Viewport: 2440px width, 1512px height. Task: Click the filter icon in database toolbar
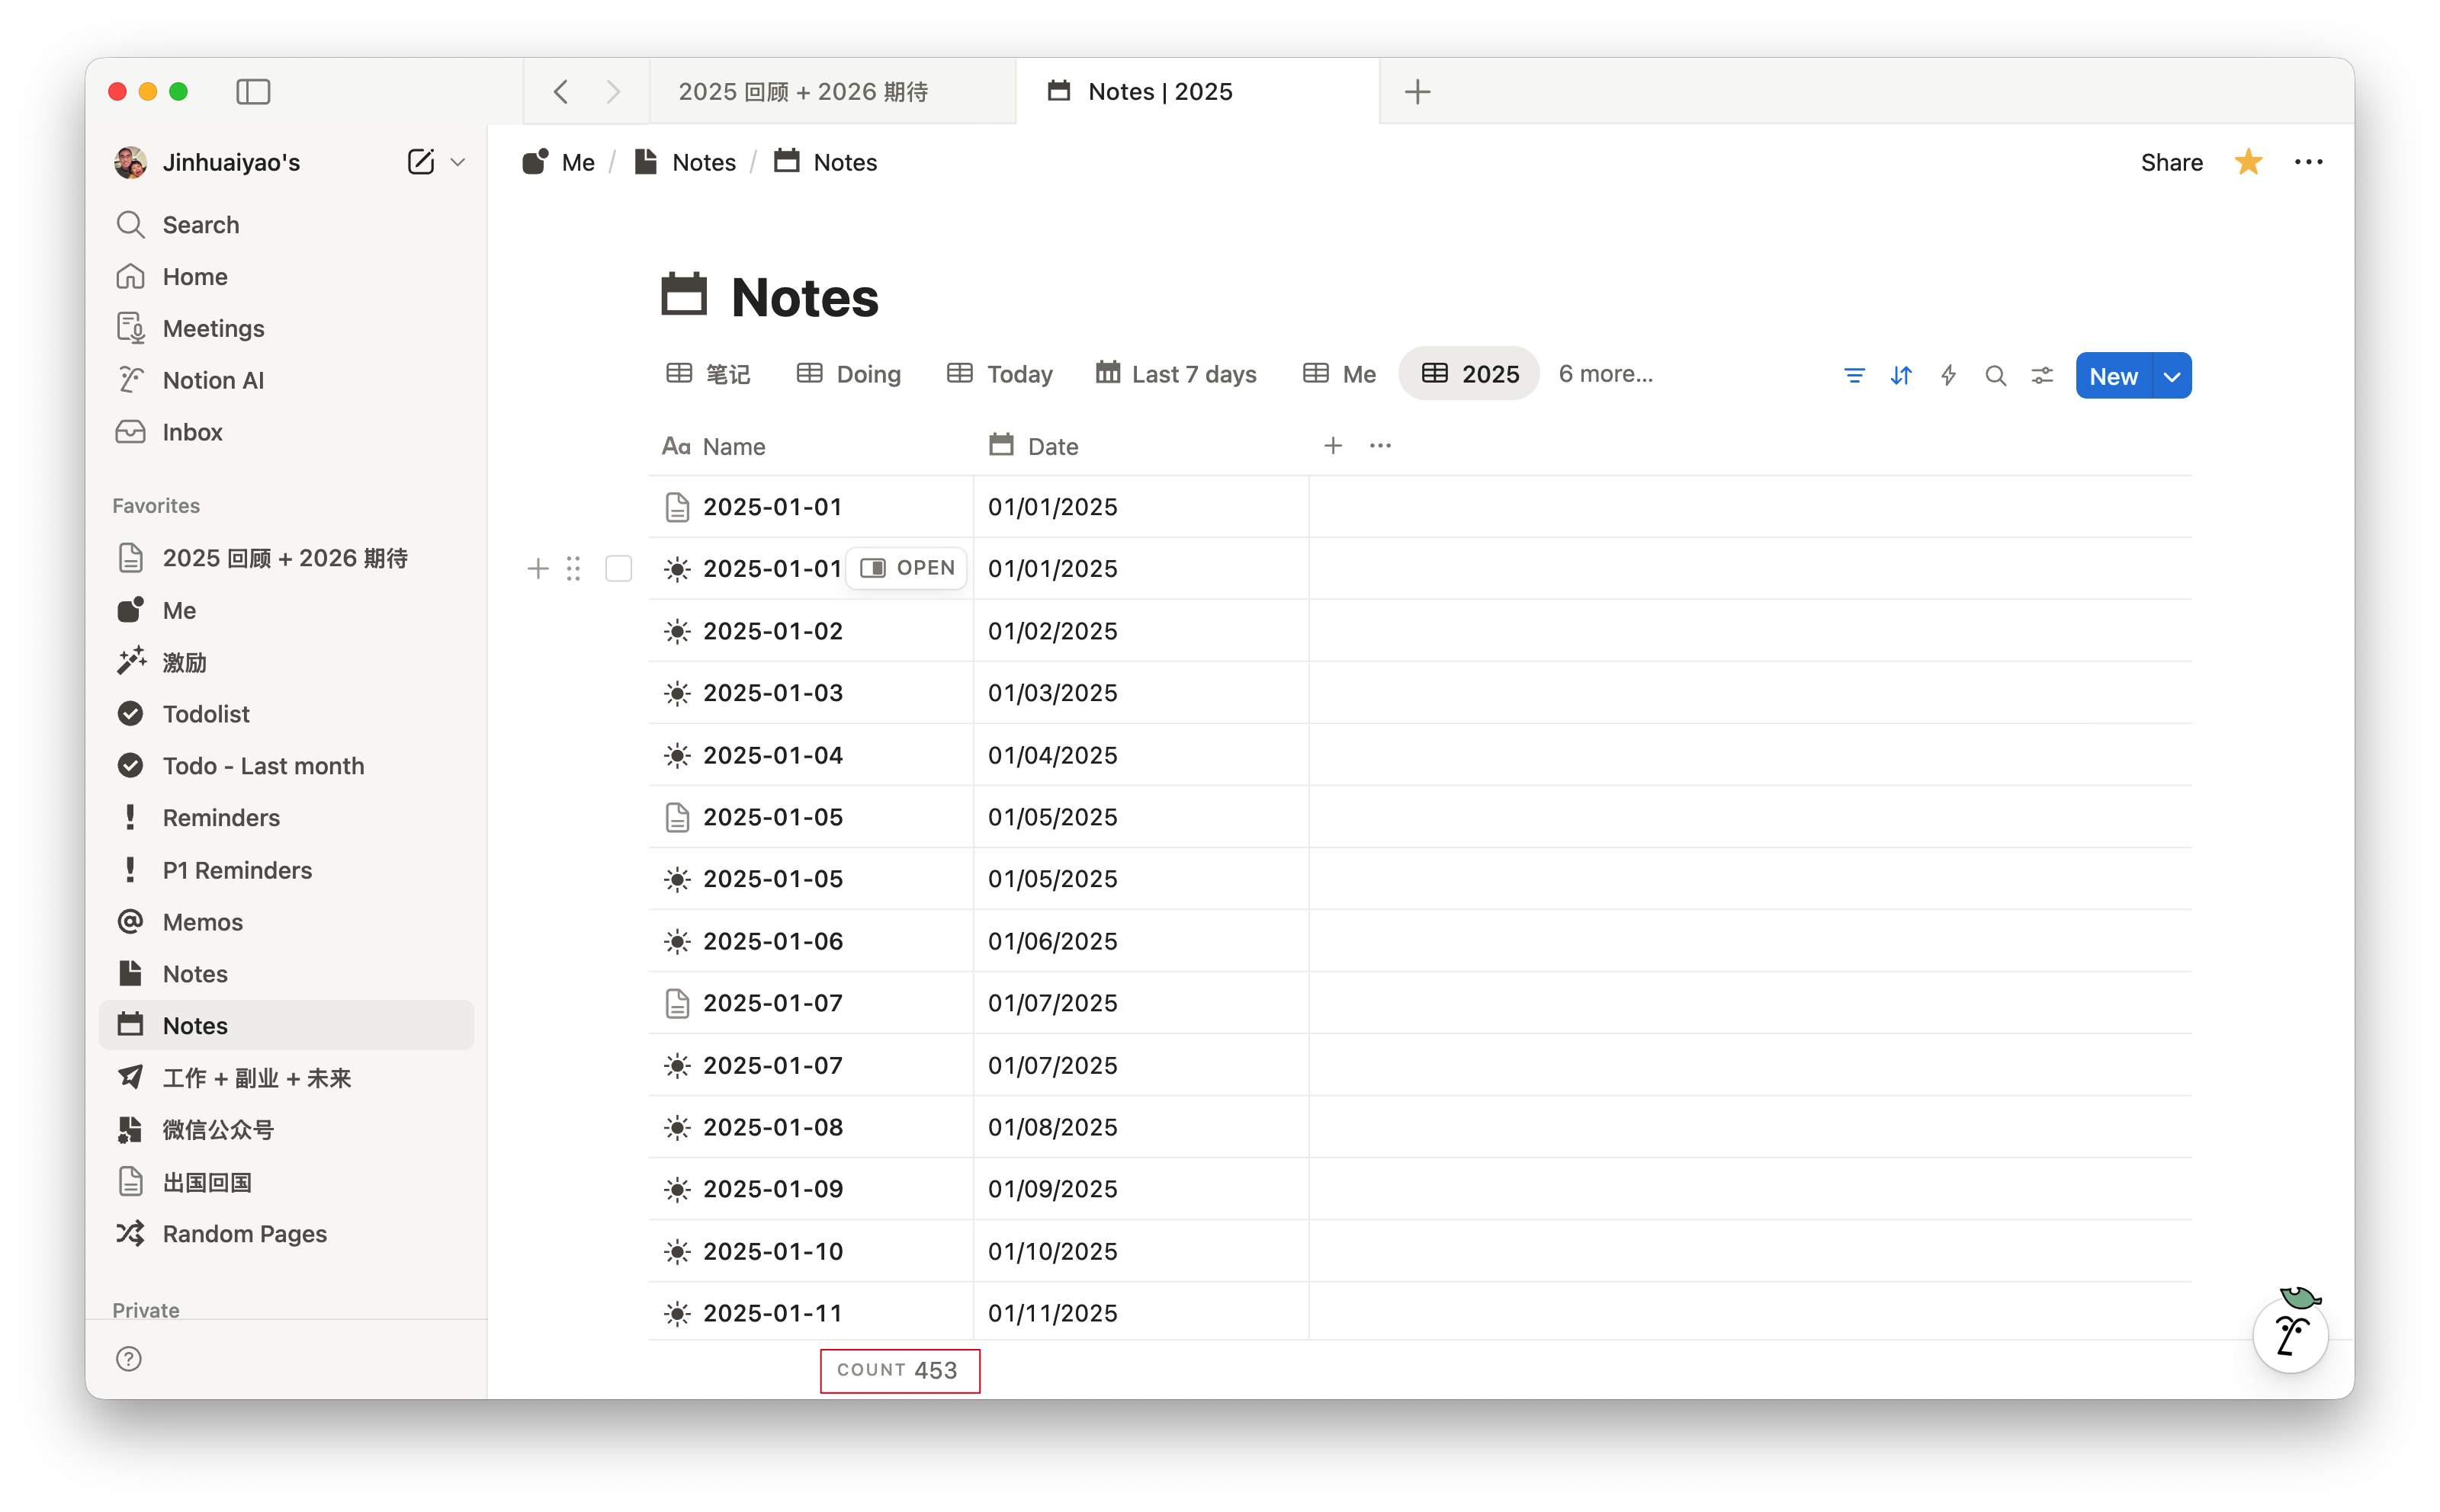click(1854, 376)
